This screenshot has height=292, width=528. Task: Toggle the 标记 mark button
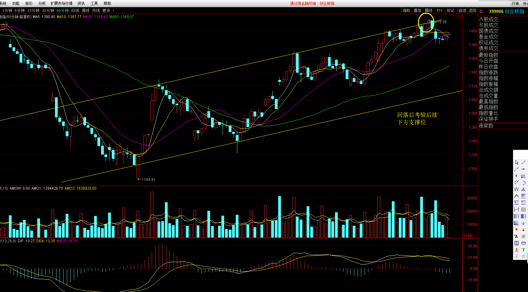(451, 10)
